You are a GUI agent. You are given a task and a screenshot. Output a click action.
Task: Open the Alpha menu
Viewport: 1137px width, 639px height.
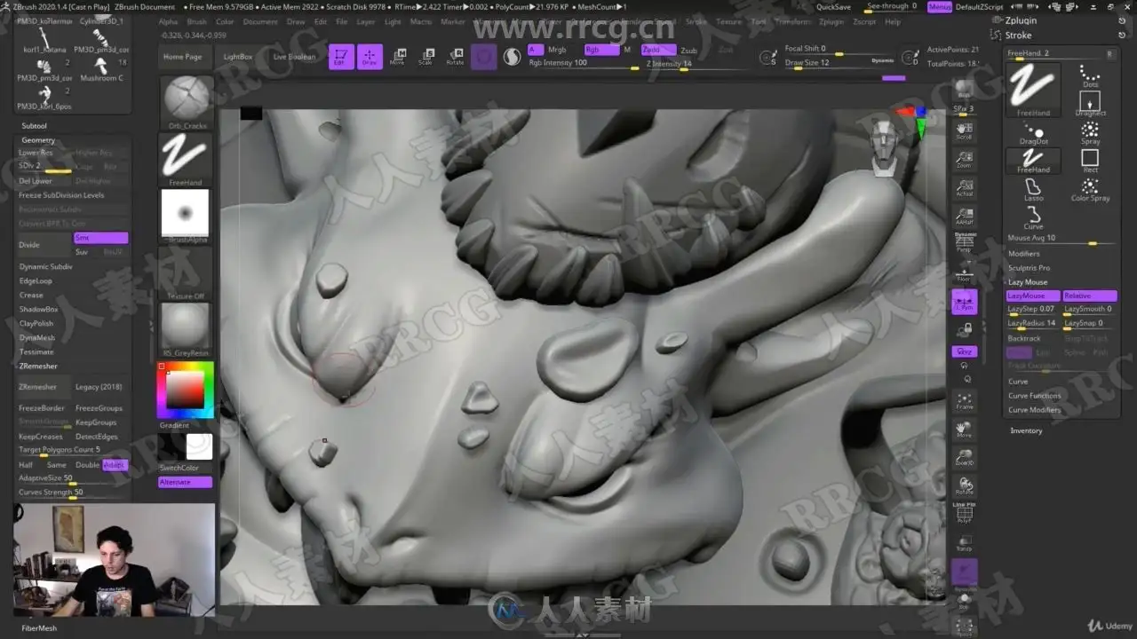(168, 21)
